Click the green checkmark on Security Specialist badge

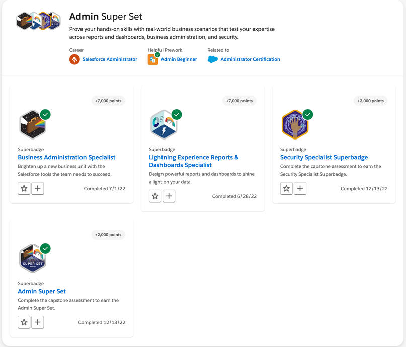coord(307,114)
